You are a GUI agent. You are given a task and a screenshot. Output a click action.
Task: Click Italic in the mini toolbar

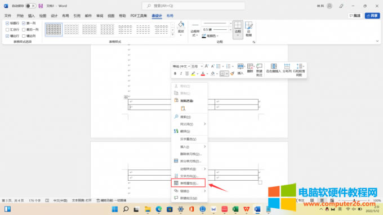181,74
